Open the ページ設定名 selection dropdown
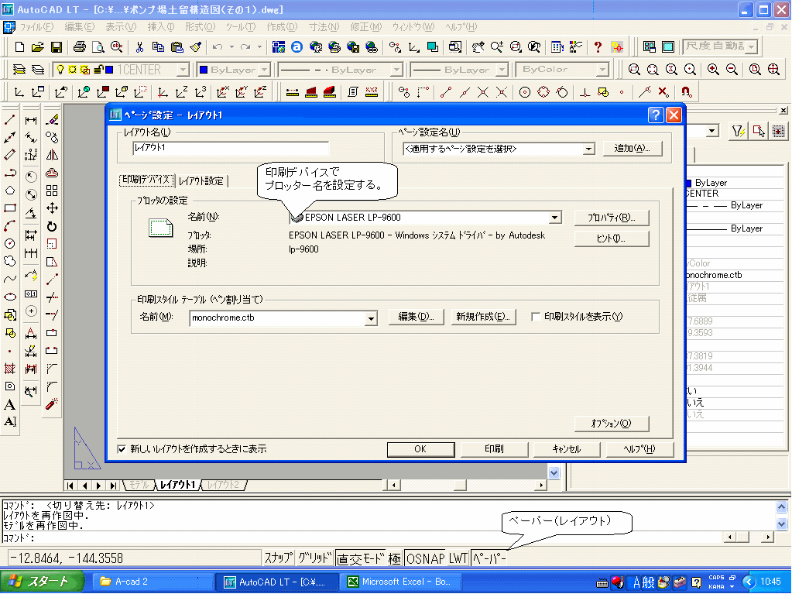Screen dimensions: 792x594 point(588,149)
